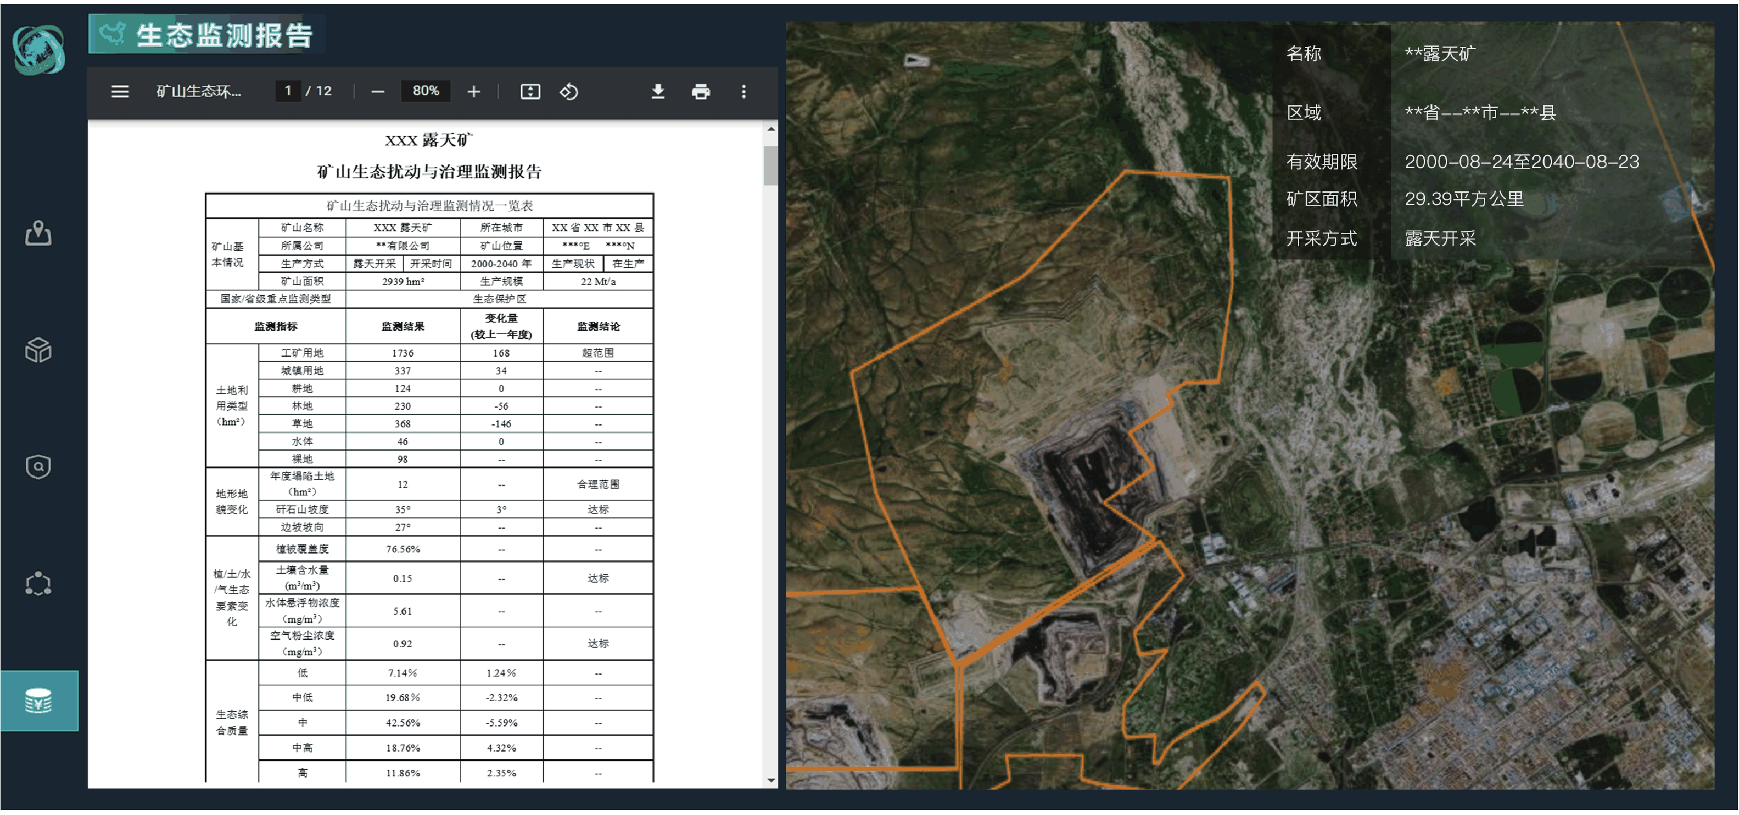
Task: Click the zoom in plus button
Action: pyautogui.click(x=474, y=91)
